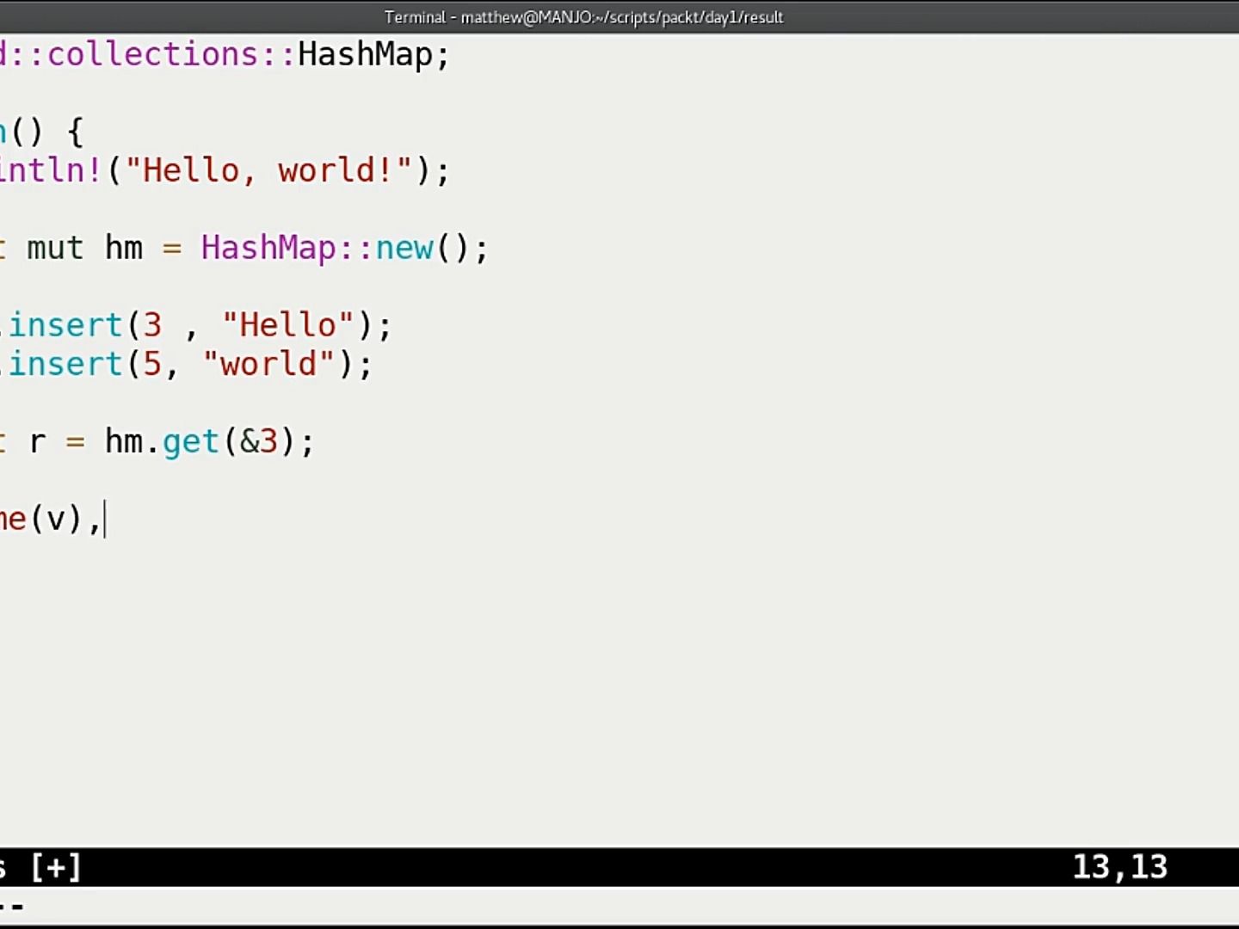The height and width of the screenshot is (929, 1239).
Task: Click the "Hello, world!" string literal
Action: 268,170
